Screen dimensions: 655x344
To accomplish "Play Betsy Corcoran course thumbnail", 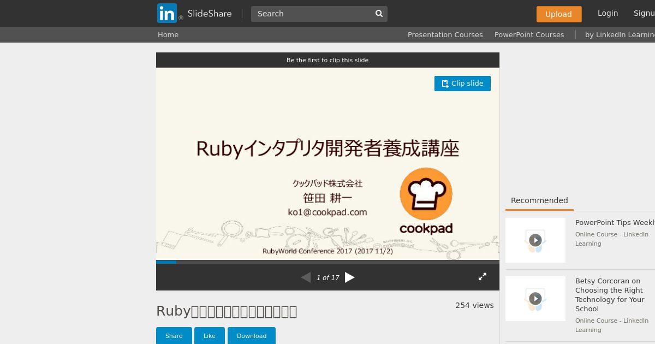I will 535,299.
